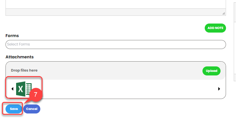Cancel the changes using Cancel button

point(32,109)
